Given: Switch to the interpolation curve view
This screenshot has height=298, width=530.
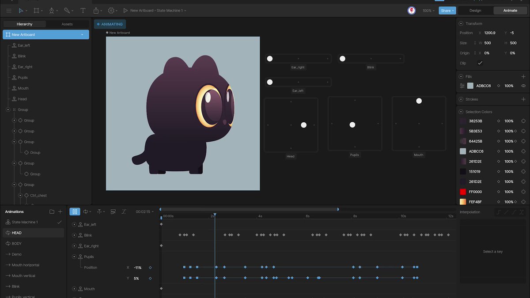Looking at the screenshot, I should point(124,211).
